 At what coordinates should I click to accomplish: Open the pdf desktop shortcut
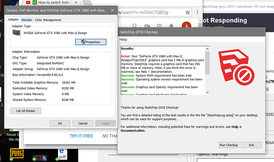pyautogui.click(x=62, y=154)
